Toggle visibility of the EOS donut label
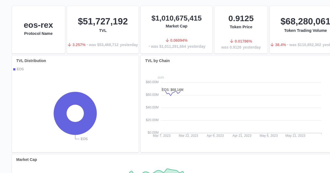 pyautogui.click(x=84, y=139)
